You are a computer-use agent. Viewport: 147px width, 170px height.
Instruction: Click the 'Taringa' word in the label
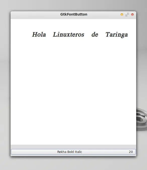click(x=117, y=35)
